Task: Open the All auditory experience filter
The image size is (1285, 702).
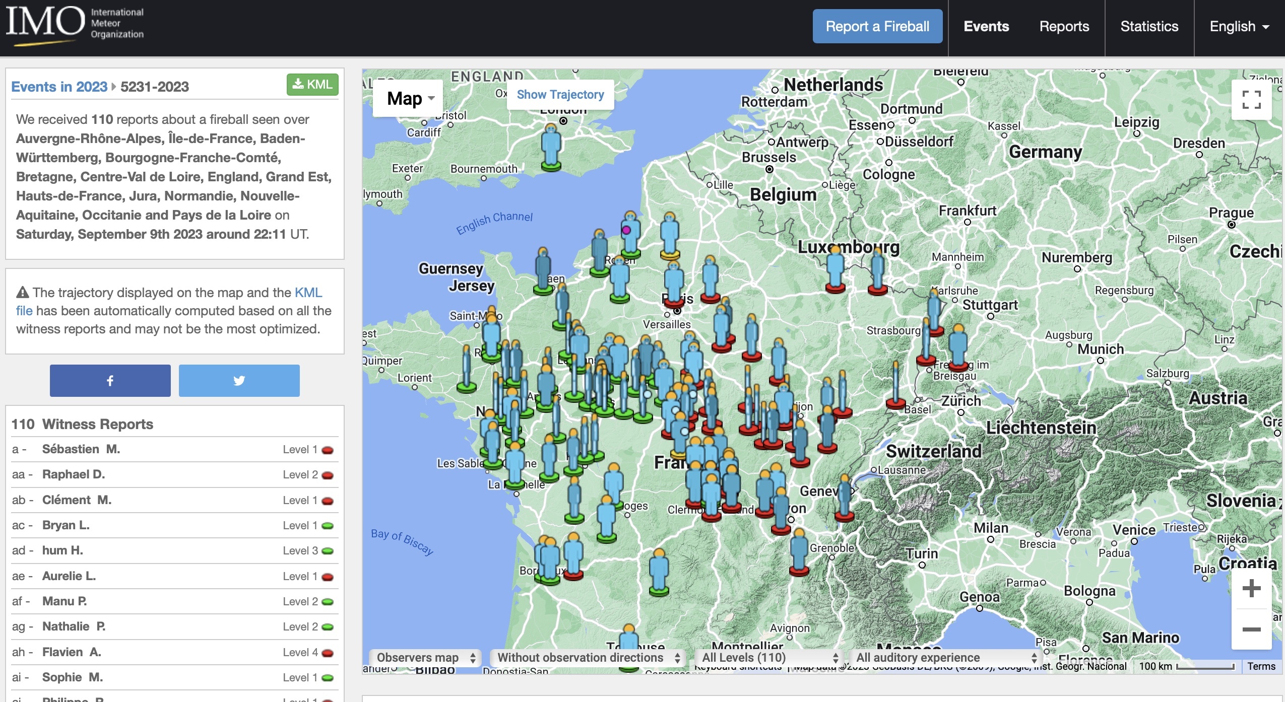Action: pos(946,658)
